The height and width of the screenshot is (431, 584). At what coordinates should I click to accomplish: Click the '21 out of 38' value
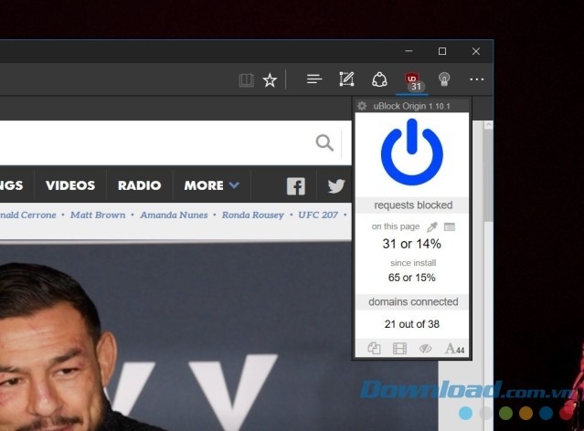(411, 324)
